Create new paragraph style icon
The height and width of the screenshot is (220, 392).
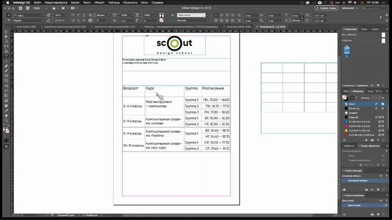(378, 189)
